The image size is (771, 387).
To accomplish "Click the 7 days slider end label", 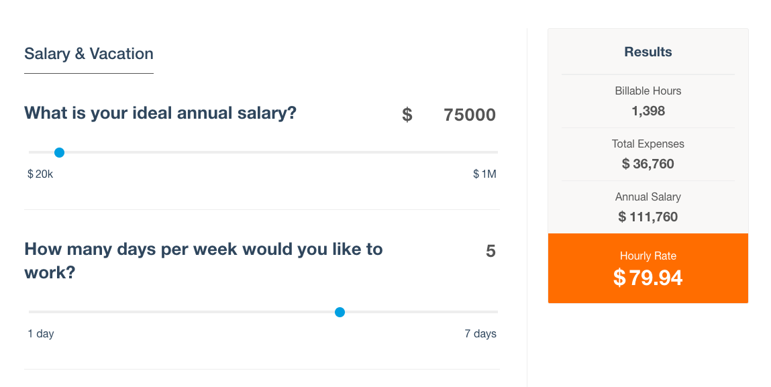I will click(x=480, y=333).
